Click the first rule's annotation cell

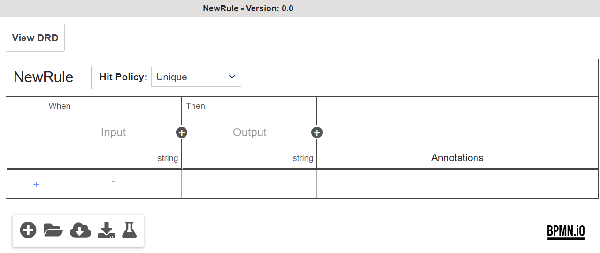(457, 184)
